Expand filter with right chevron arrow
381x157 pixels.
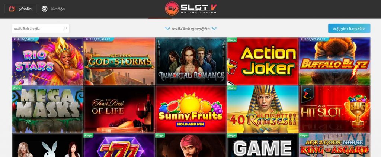point(214,28)
